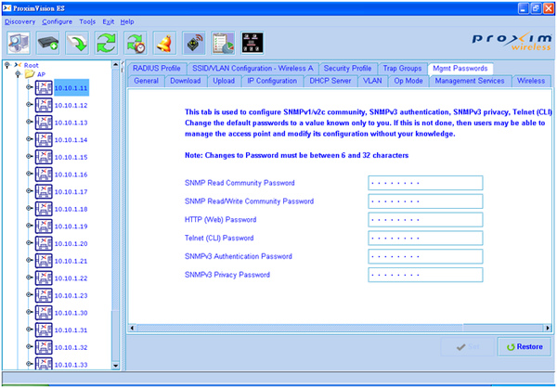Open the Management Services tab
The image size is (557, 388).
470,81
